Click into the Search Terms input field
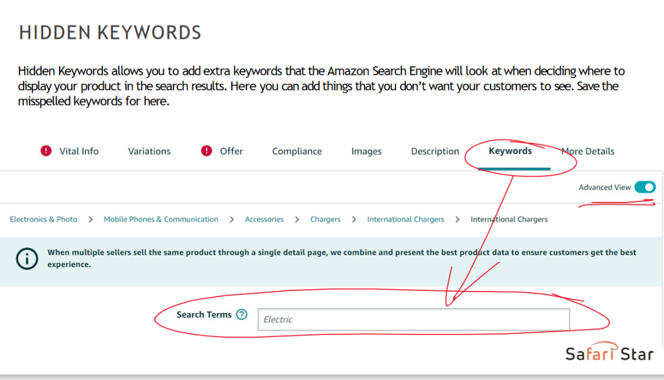664x380 pixels. pyautogui.click(x=414, y=320)
